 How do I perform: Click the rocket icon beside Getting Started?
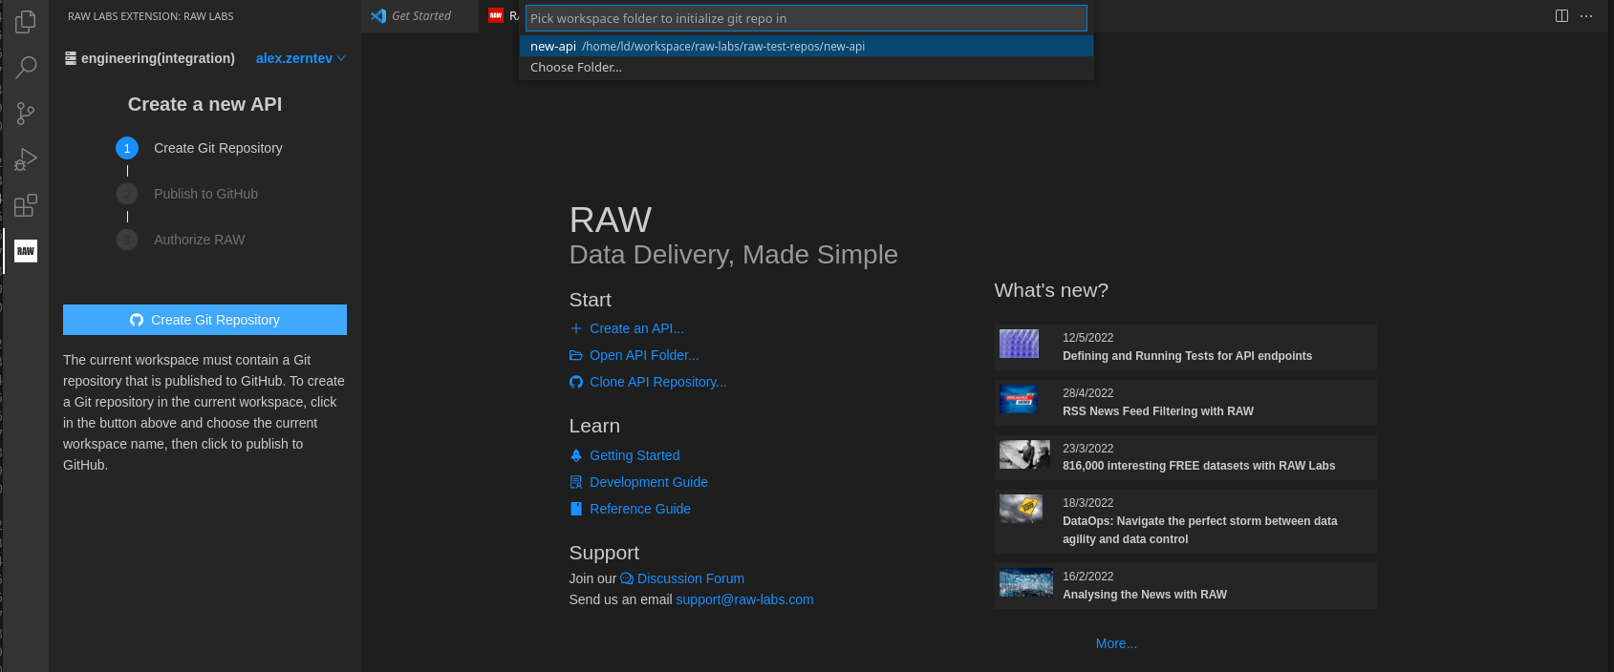pos(576,455)
